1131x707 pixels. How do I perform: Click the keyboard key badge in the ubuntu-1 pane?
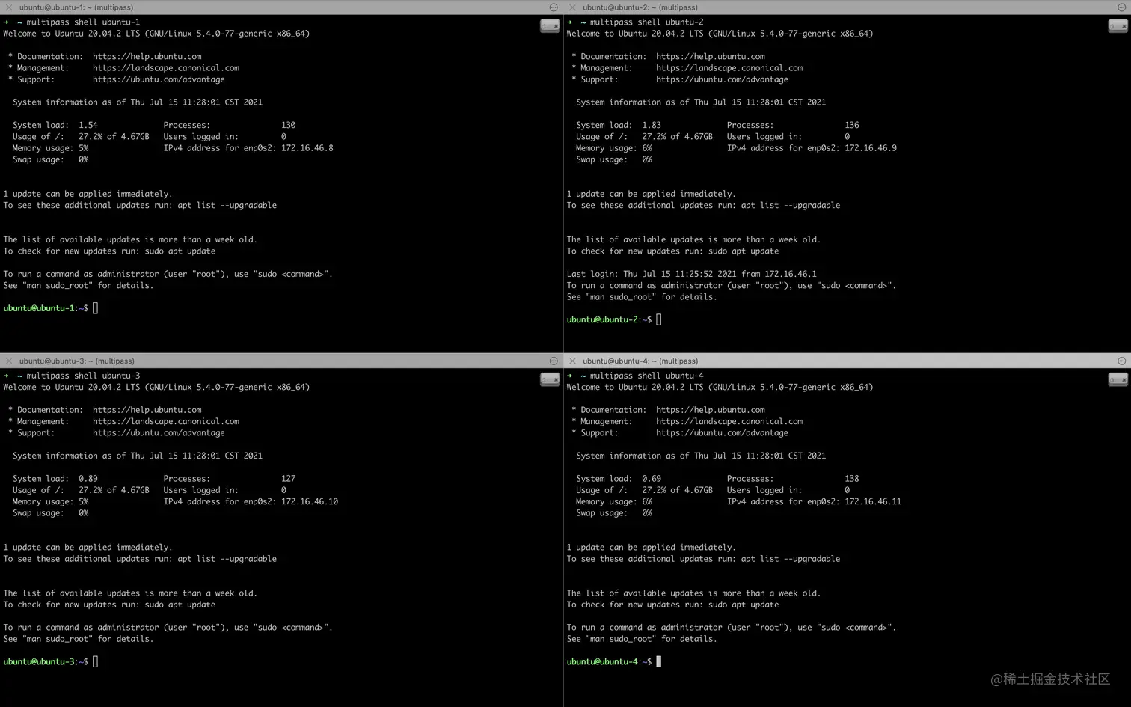550,26
